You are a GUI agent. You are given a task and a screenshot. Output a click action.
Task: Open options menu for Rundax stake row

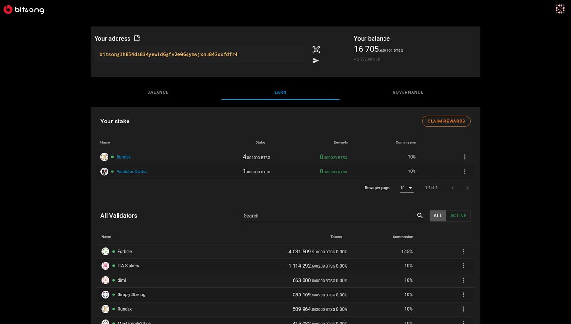coord(465,157)
